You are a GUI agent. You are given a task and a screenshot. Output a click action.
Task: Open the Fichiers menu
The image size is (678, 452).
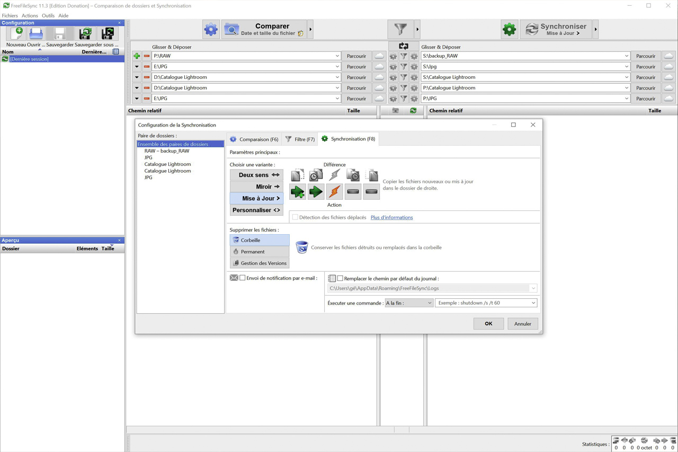pyautogui.click(x=10, y=16)
